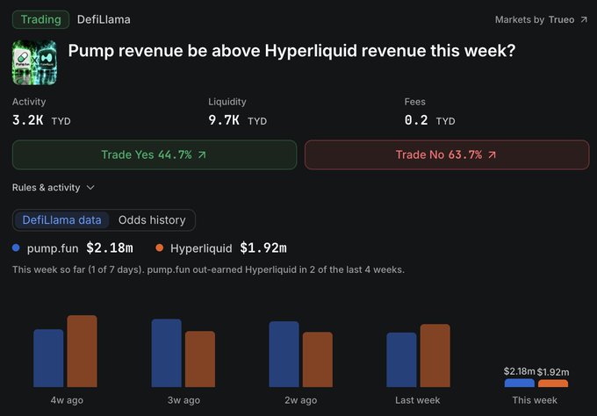Click the This week axis label
Viewport: 597px width, 416px height.
point(534,400)
